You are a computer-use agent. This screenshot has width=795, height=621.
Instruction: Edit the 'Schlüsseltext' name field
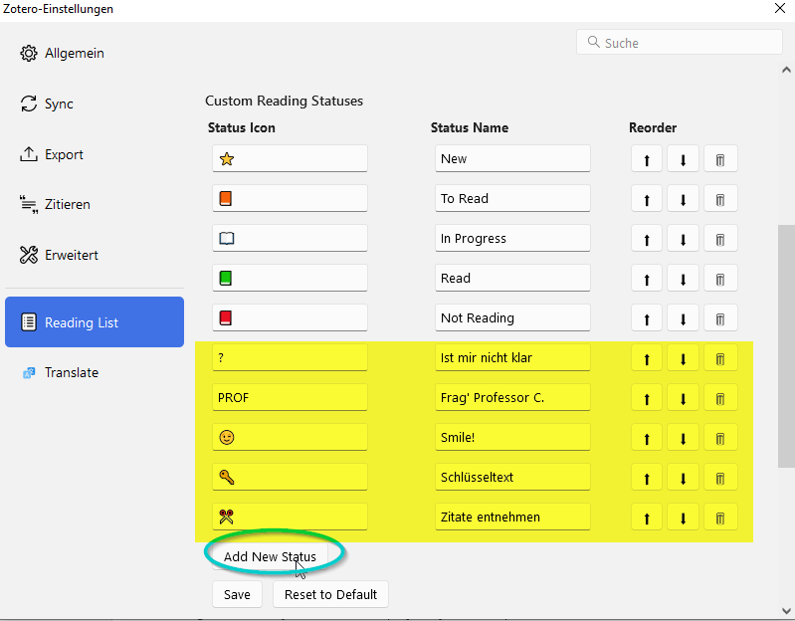[512, 477]
